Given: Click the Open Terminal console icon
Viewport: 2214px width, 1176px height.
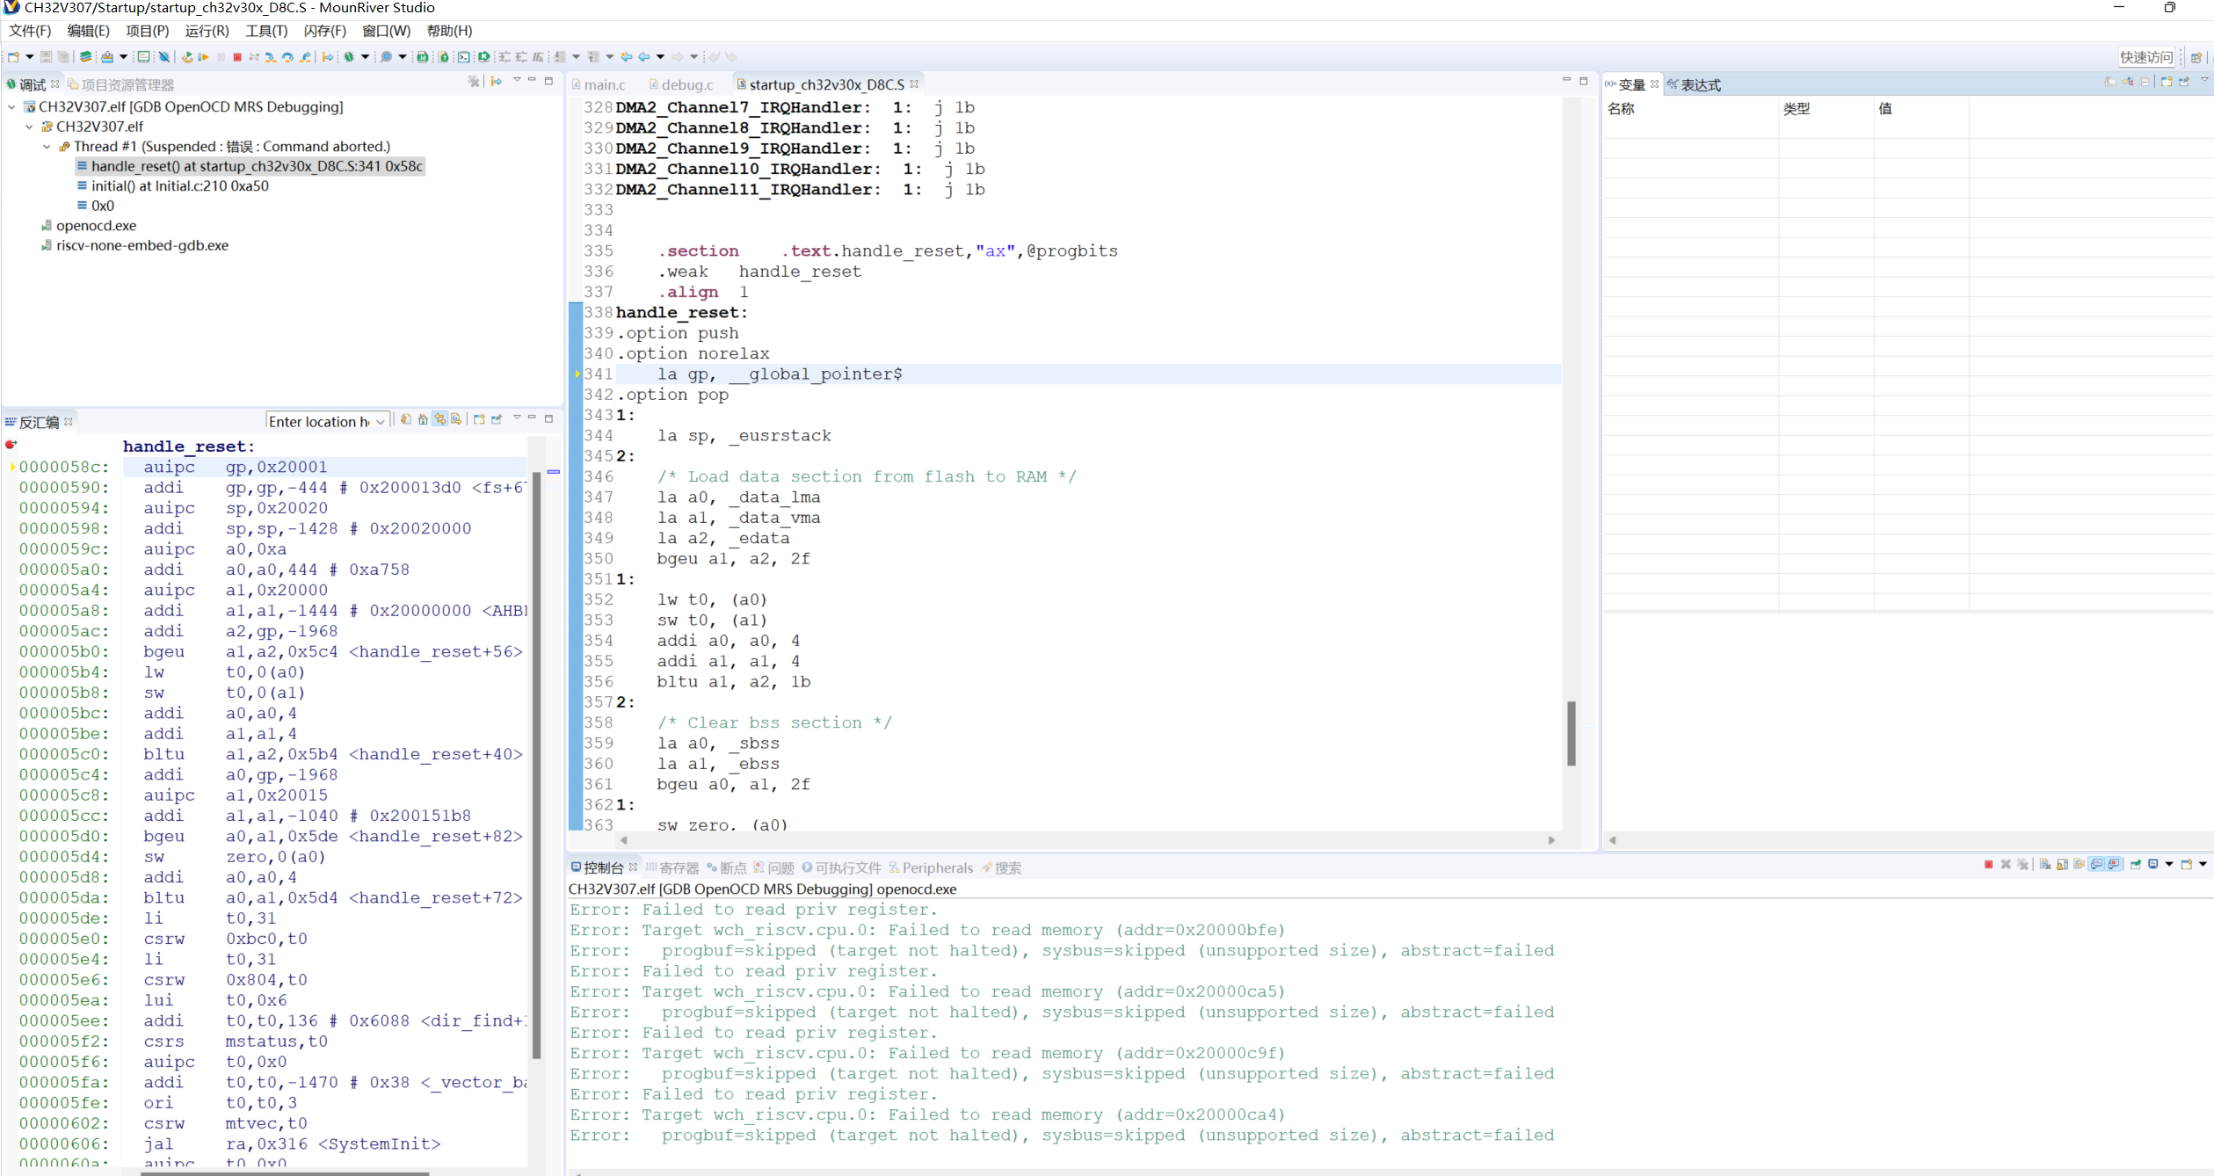Looking at the screenshot, I should click(x=463, y=57).
